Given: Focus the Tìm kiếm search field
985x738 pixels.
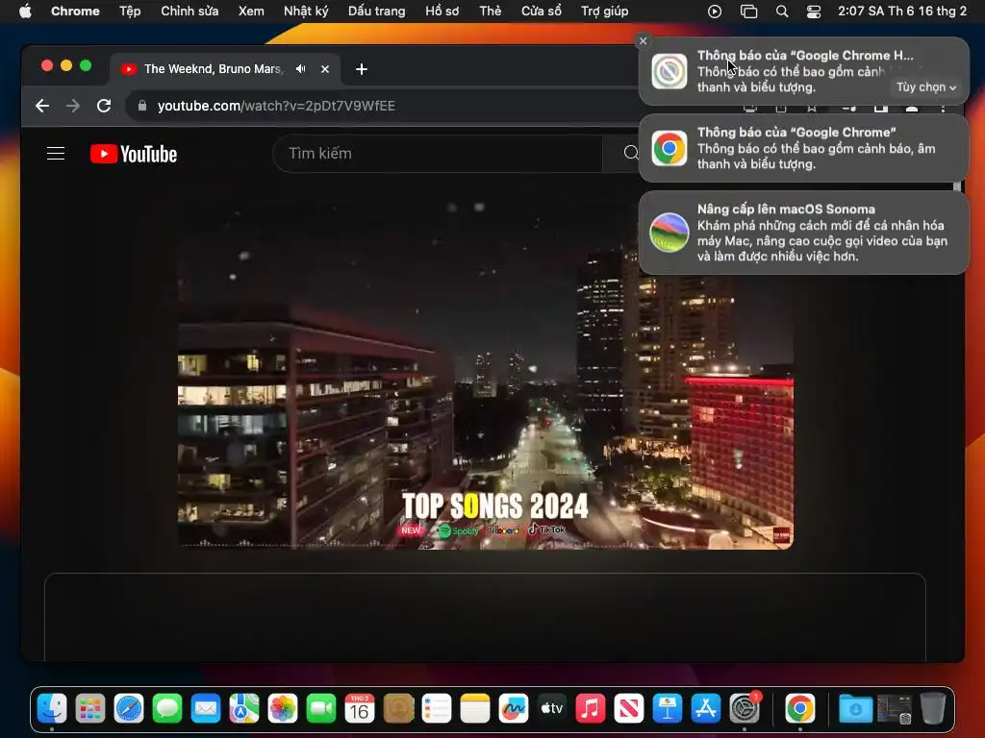Looking at the screenshot, I should pyautogui.click(x=438, y=153).
